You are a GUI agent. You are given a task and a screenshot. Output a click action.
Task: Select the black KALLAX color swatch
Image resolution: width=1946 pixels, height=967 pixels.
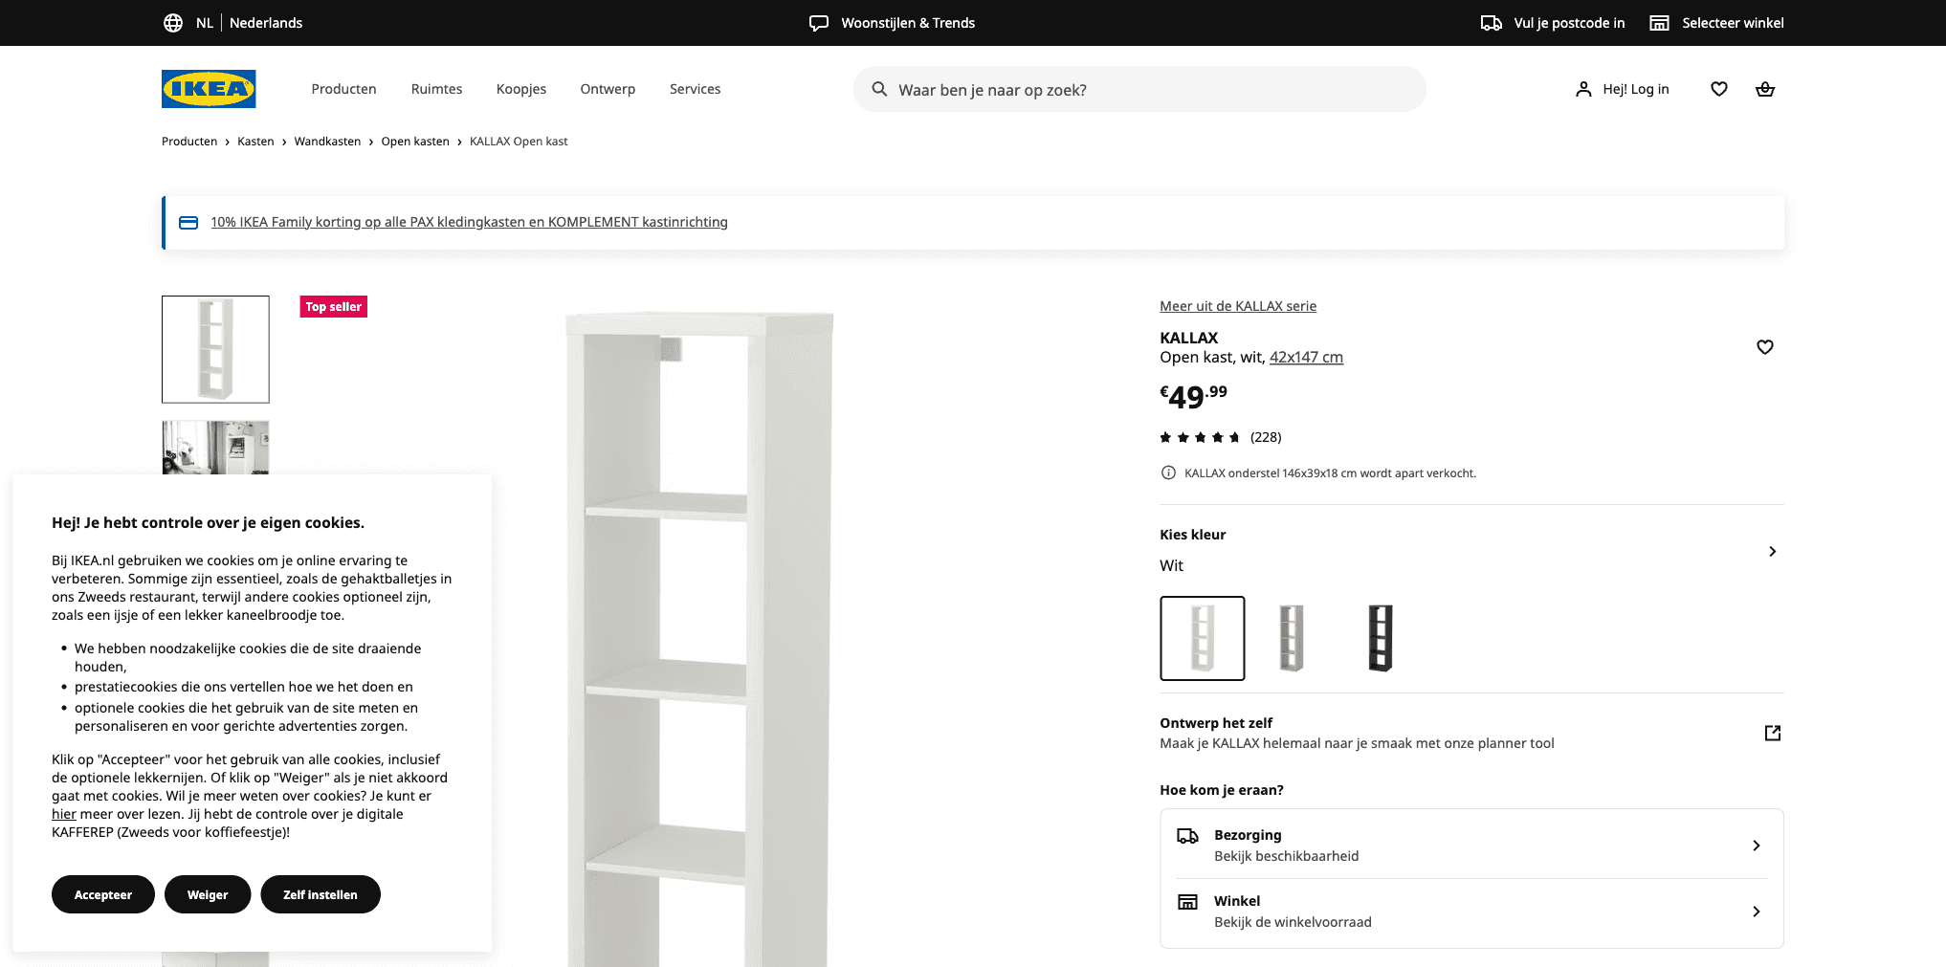click(1381, 638)
